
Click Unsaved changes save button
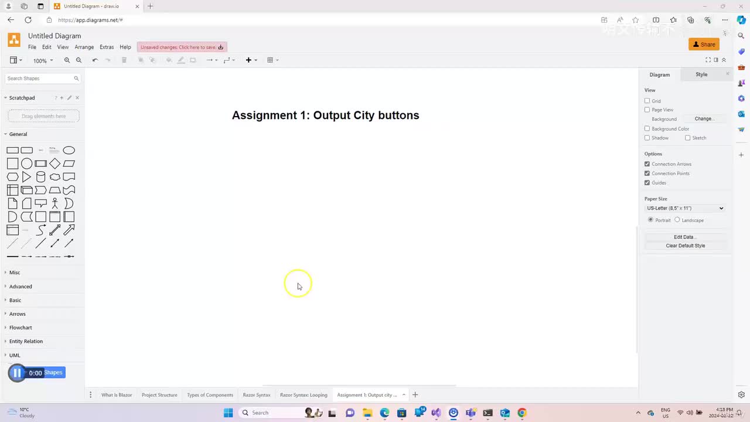(182, 47)
